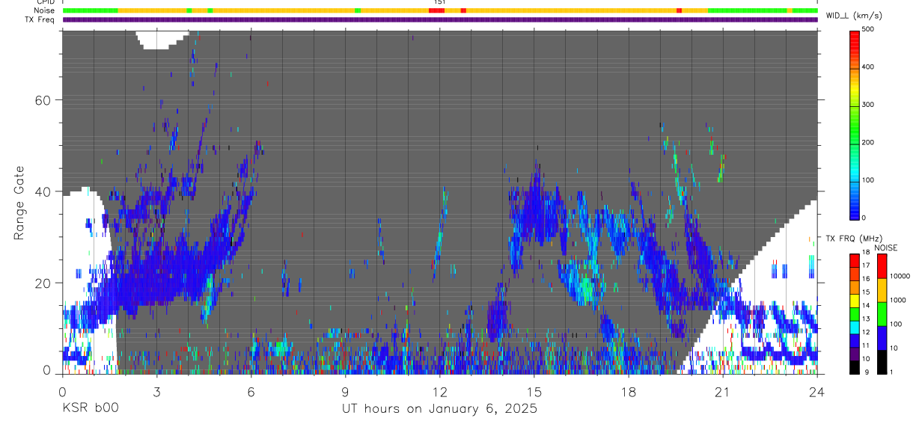Click the '151' CPID value label
919x424 pixels.
point(439,2)
